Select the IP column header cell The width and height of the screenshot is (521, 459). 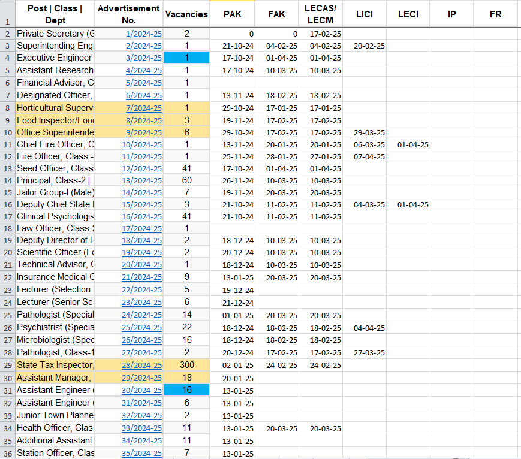452,14
